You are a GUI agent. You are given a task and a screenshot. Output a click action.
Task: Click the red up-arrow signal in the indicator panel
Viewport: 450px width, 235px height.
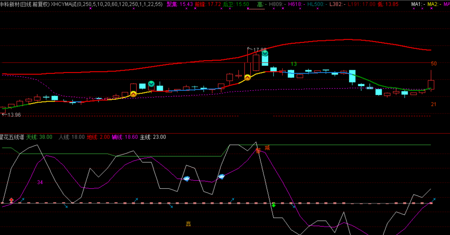click(x=11, y=200)
